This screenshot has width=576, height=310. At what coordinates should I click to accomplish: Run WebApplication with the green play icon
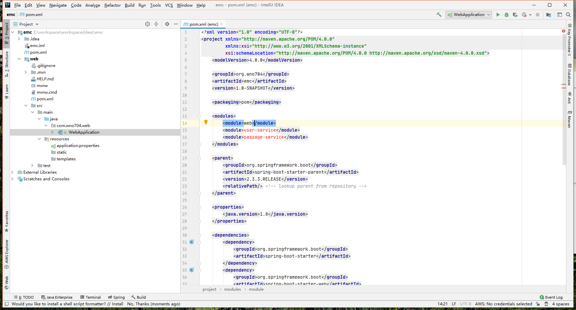[498, 15]
